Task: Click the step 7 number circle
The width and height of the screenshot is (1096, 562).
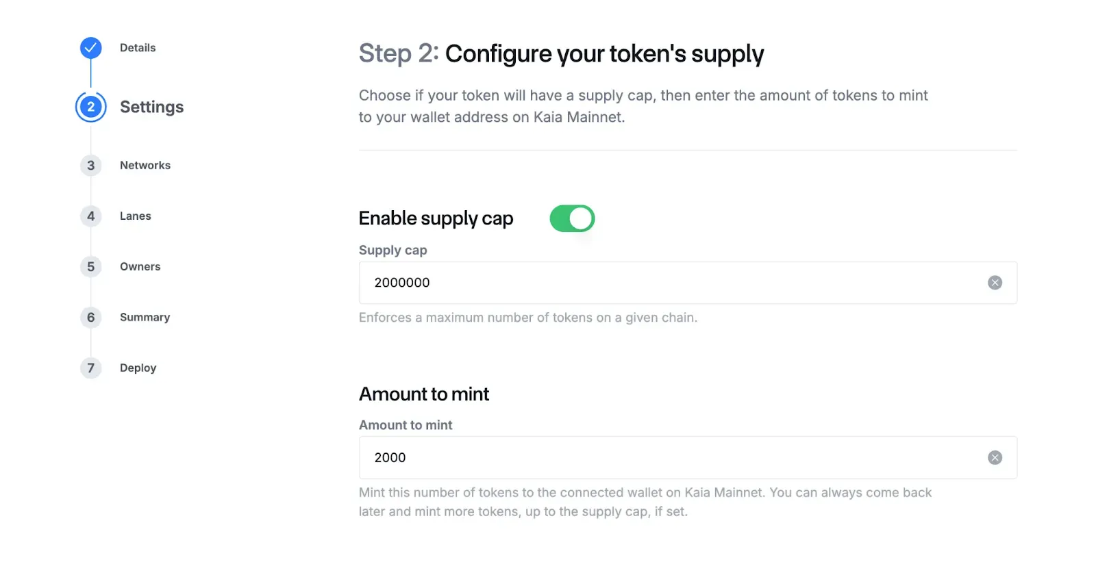Action: point(90,368)
